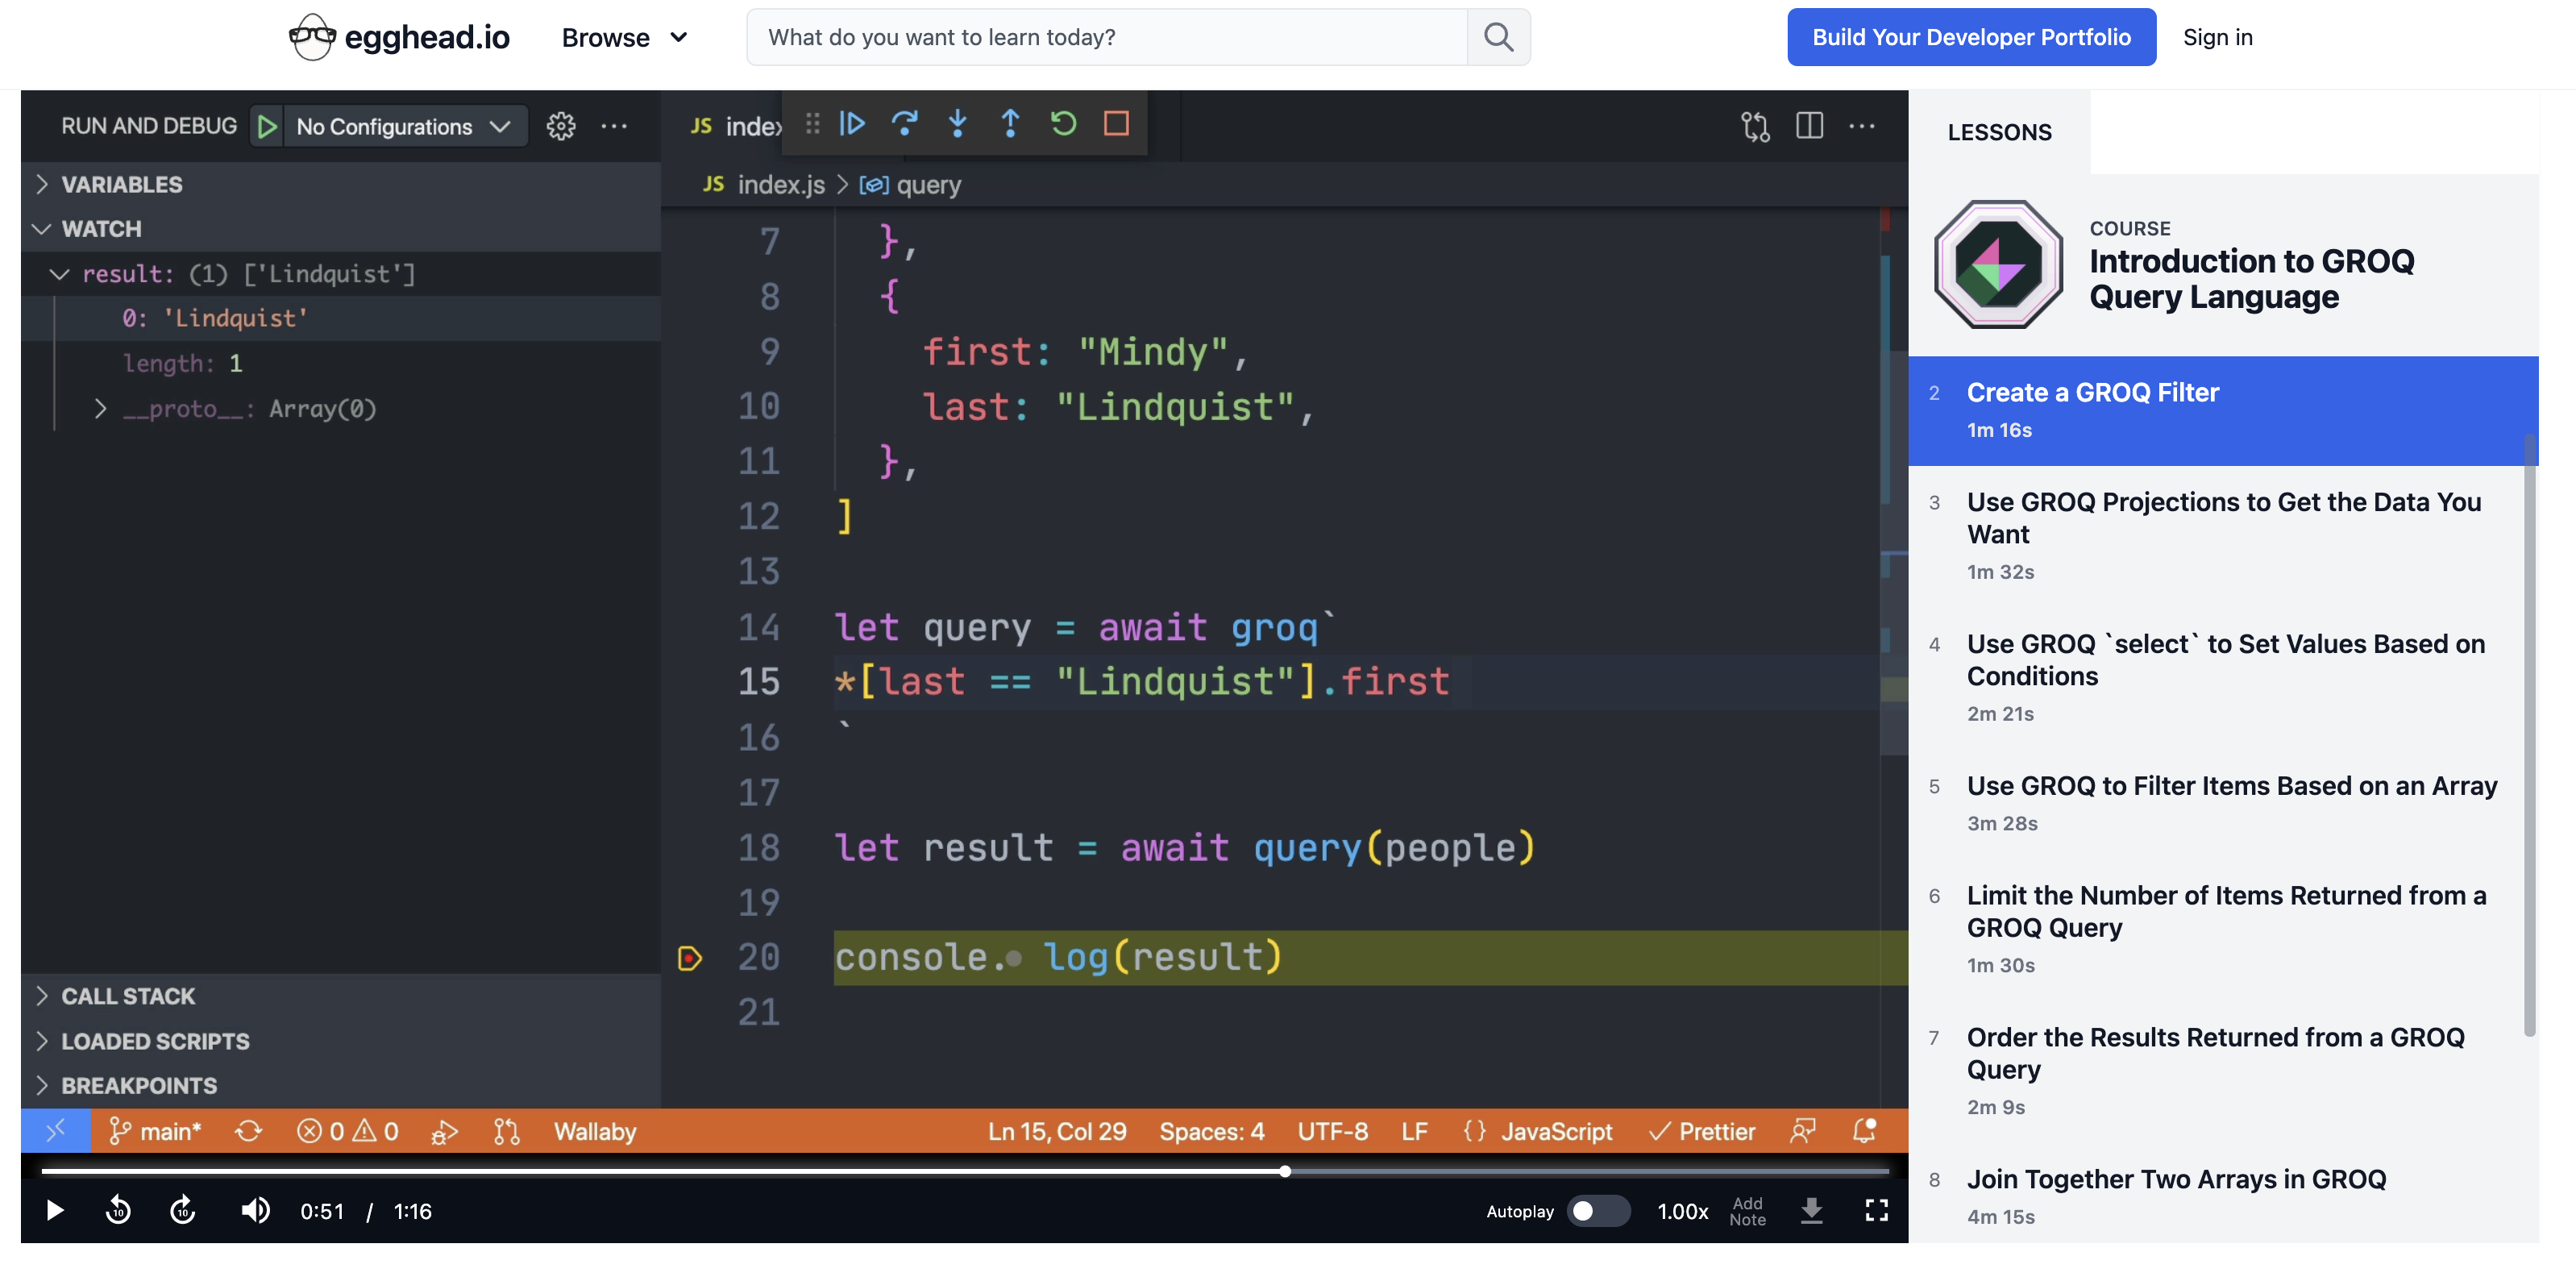
Task: Click the pull request icon in status bar
Action: pyautogui.click(x=507, y=1131)
